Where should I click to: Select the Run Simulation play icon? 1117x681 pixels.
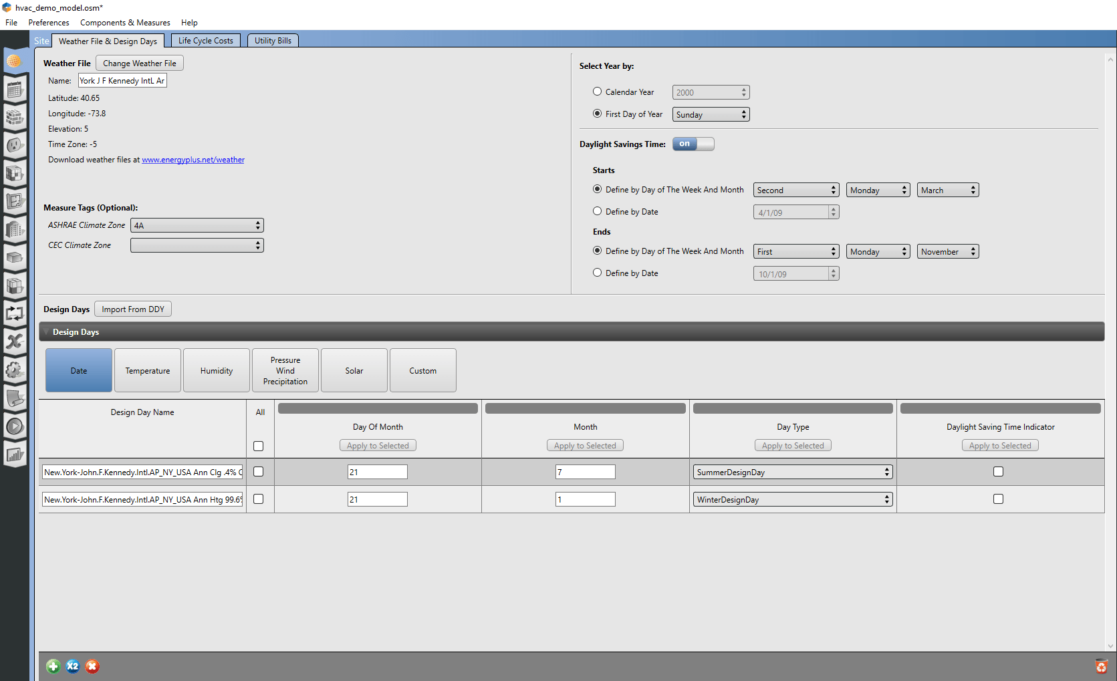[x=15, y=426]
